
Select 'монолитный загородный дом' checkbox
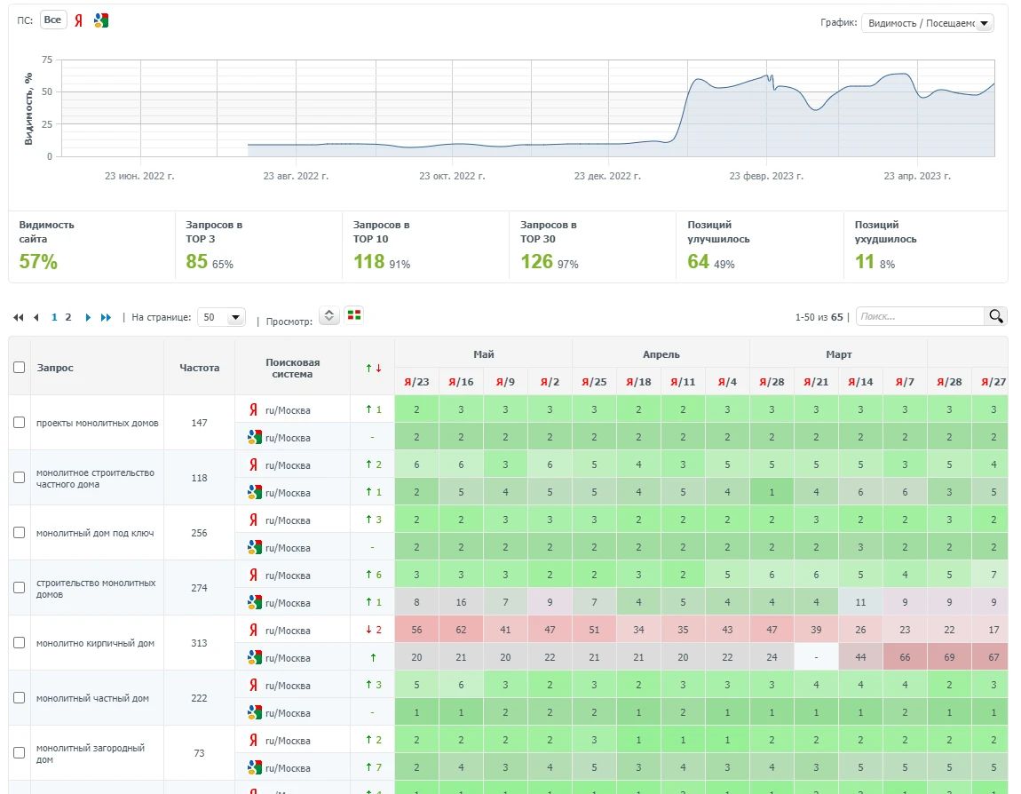[x=20, y=752]
